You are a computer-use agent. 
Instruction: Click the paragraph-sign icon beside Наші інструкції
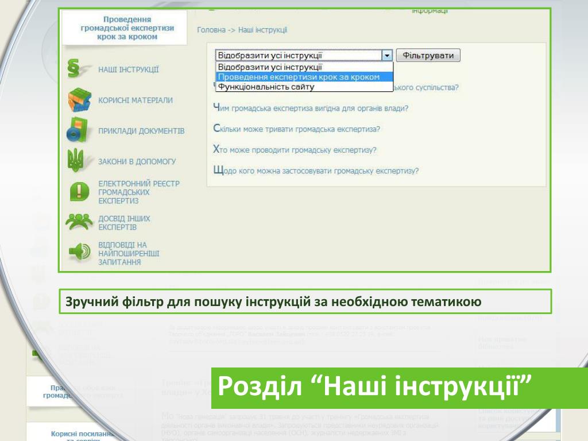pos(74,68)
